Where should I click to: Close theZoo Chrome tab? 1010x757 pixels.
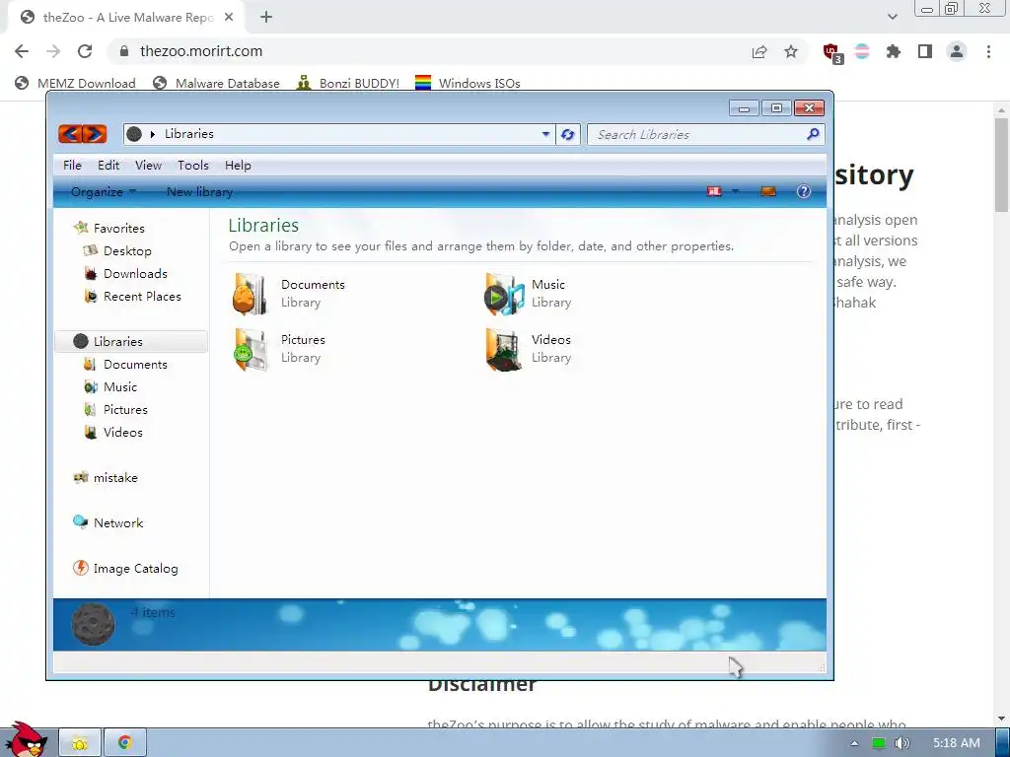coord(229,18)
